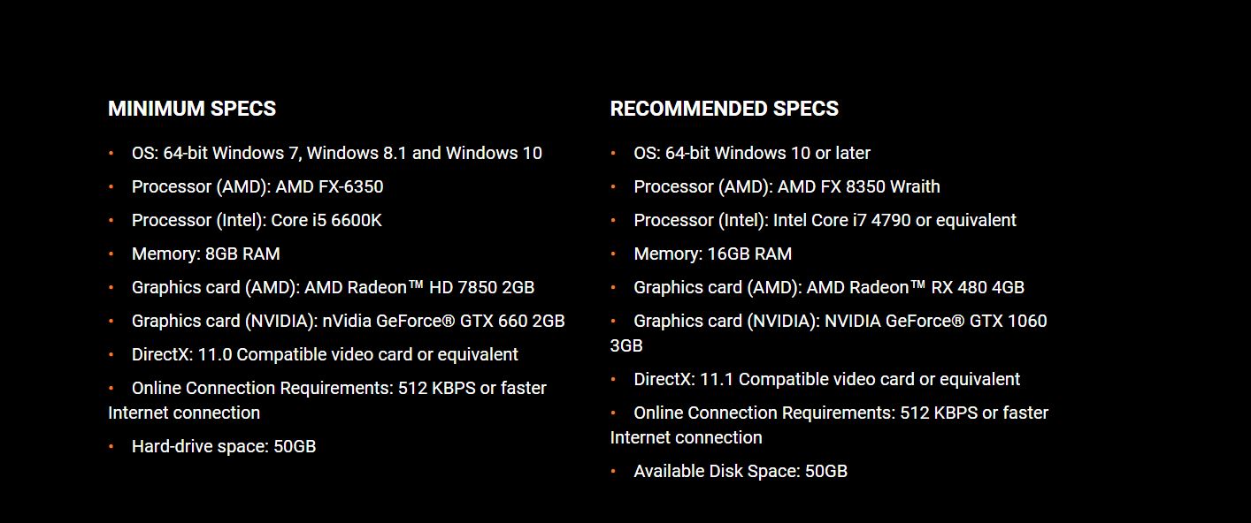Click the Core i5 6600K processor entry

coord(257,220)
